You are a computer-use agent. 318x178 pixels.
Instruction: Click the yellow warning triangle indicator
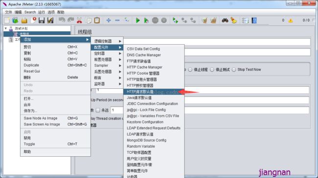pos(291,20)
